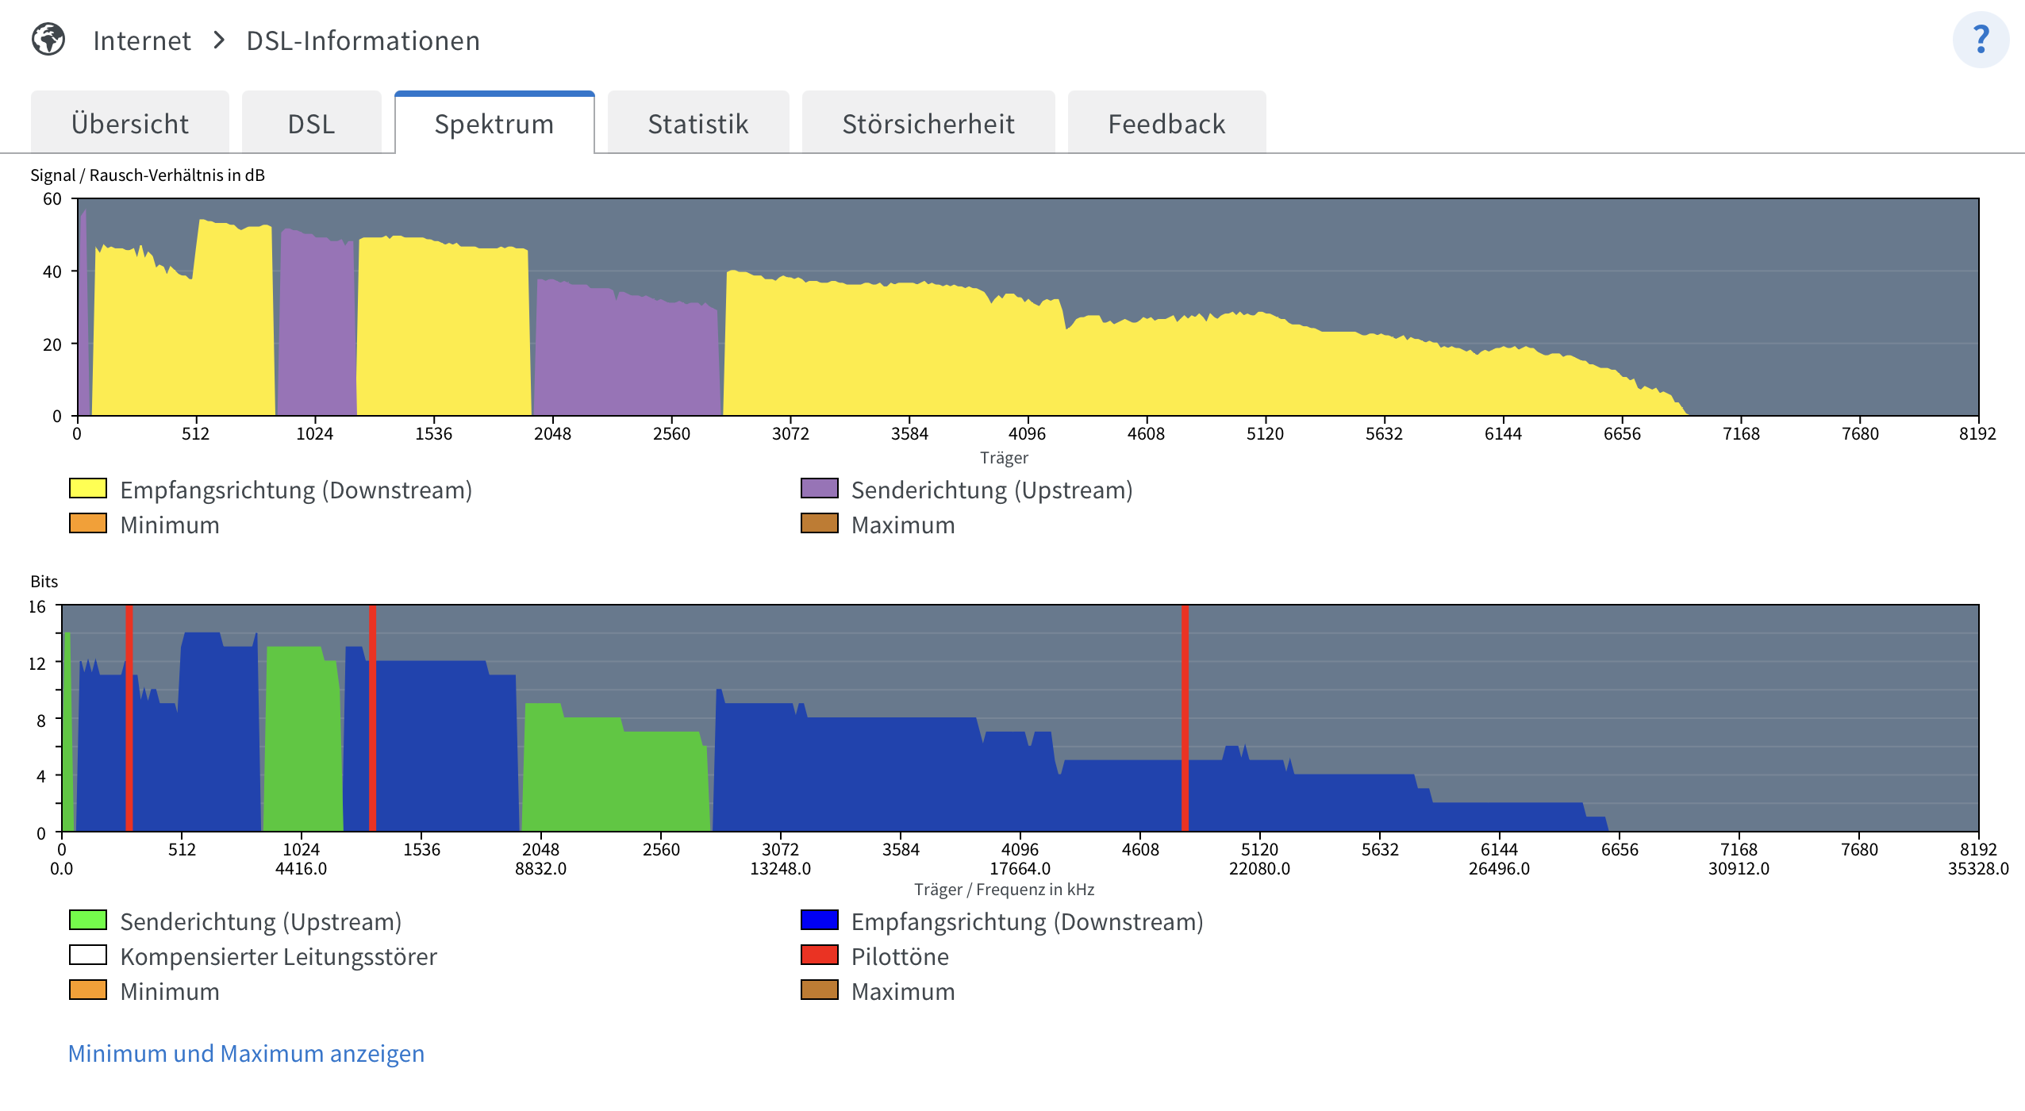Click the Internet breadcrumb link
The image size is (2025, 1111).
(x=142, y=40)
